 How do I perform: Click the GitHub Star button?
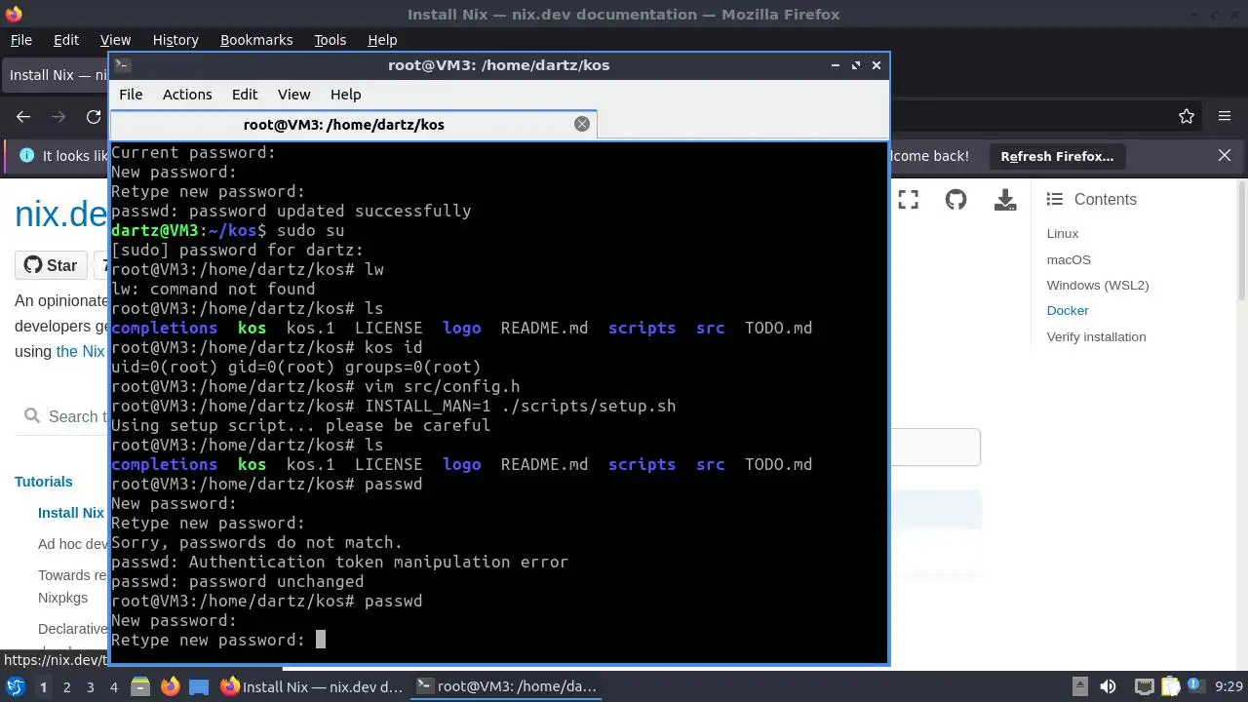point(51,265)
